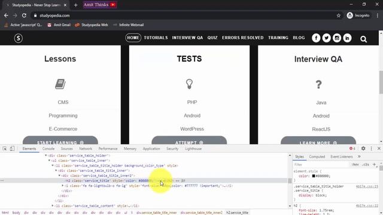Click the Styles filter input field
The image size is (383, 215).
pyautogui.click(x=321, y=165)
